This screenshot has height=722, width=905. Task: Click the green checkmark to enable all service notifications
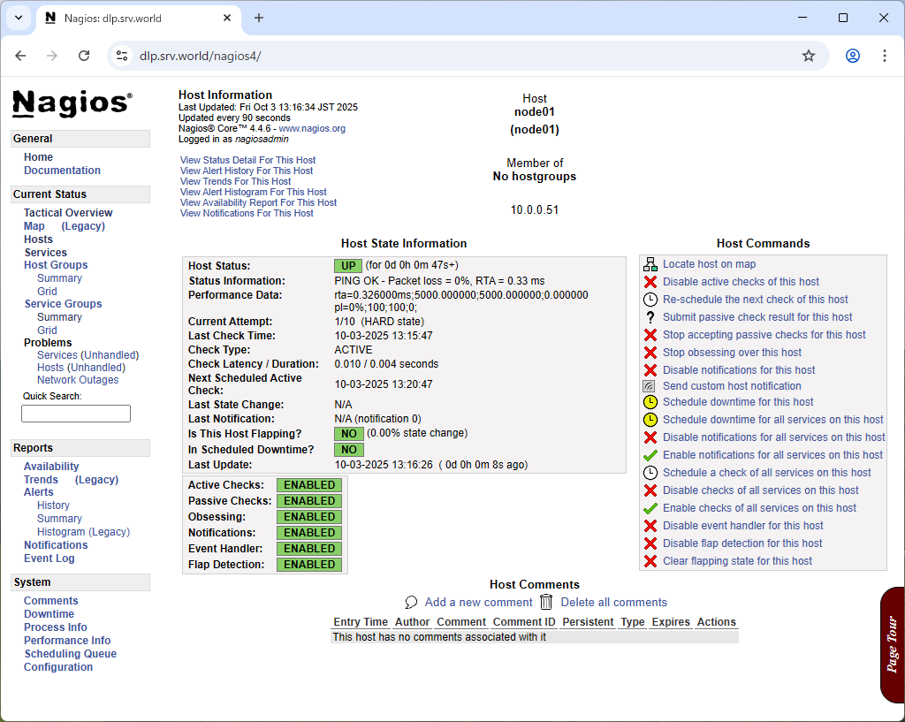pos(650,454)
